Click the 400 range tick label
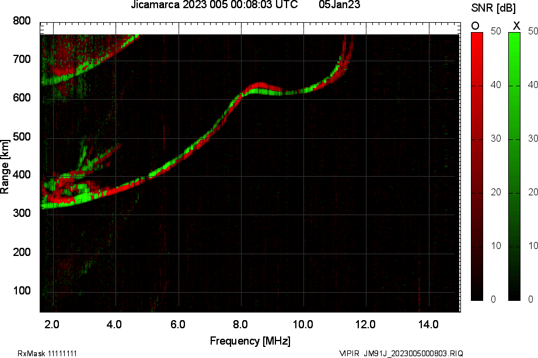Viewport: 538px width, 358px height. (22, 175)
